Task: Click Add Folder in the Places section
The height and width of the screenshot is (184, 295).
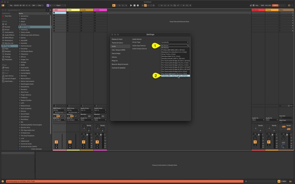Action: (9, 81)
